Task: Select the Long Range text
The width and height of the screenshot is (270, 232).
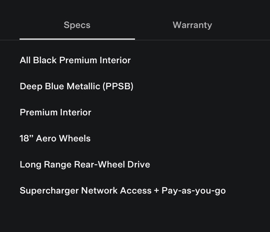Action: [x=46, y=165]
